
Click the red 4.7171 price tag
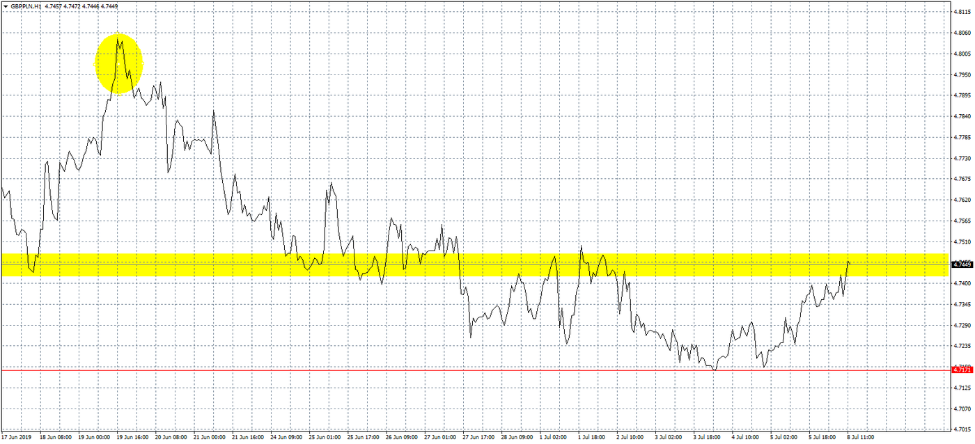pos(962,370)
